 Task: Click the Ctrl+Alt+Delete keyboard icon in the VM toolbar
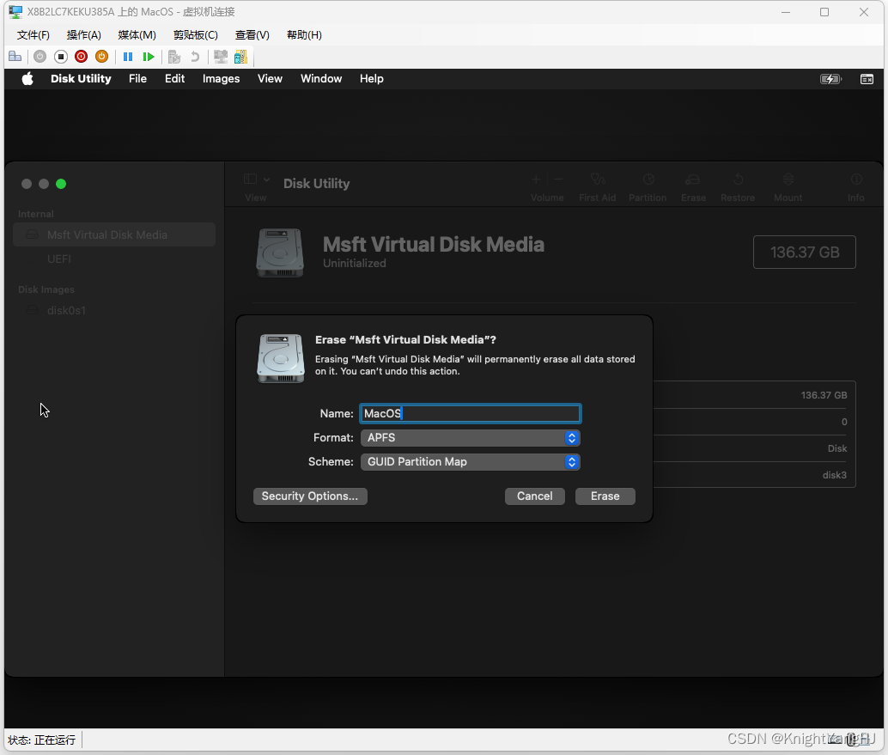click(x=15, y=57)
